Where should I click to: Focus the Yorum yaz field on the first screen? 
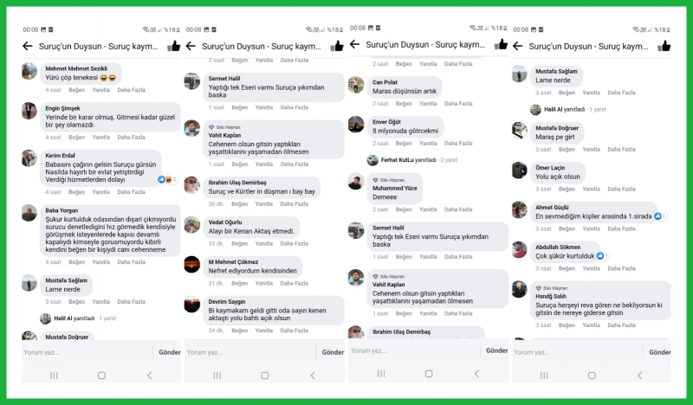click(x=87, y=352)
